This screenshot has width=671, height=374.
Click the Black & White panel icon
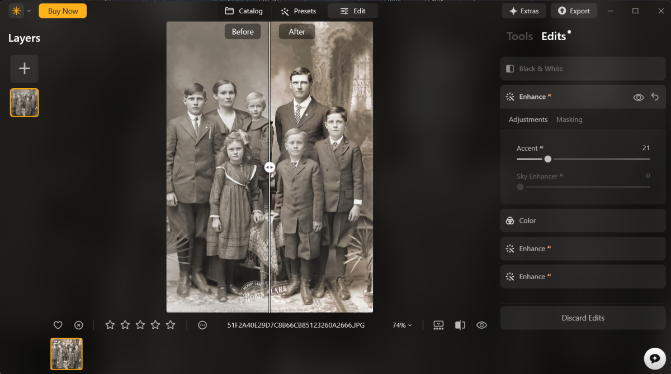click(x=510, y=69)
